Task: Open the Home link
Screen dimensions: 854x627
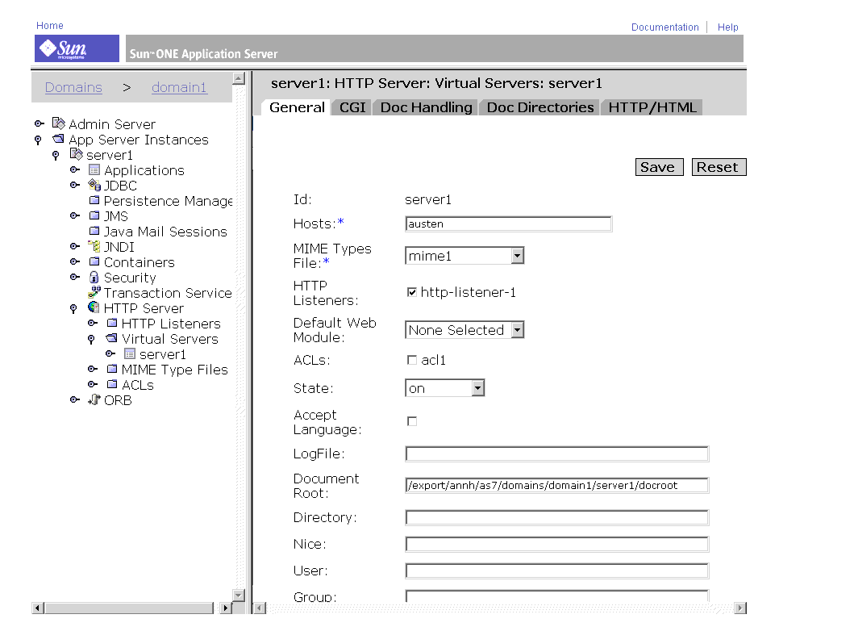Action: click(49, 26)
